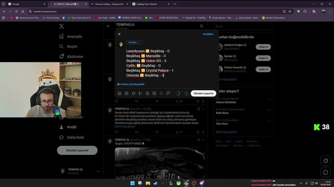Screen dimensions: 334x187
Task: Change reply setting Herkes yanıtlayabilir
Action: click(131, 84)
